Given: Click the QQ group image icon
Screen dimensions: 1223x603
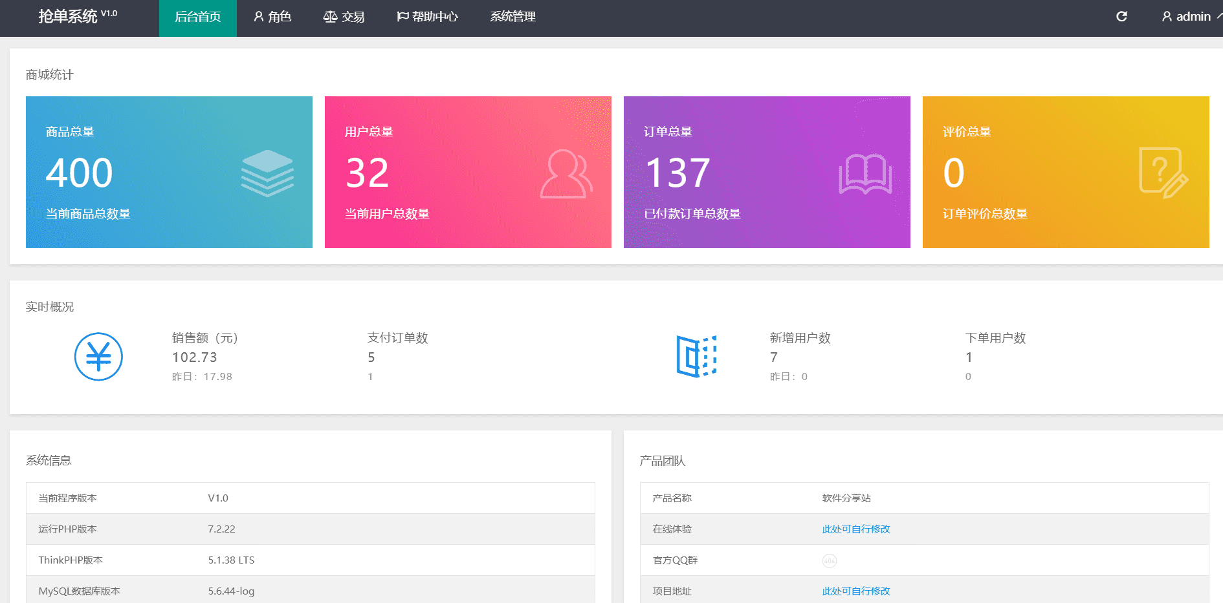Looking at the screenshot, I should (x=829, y=560).
